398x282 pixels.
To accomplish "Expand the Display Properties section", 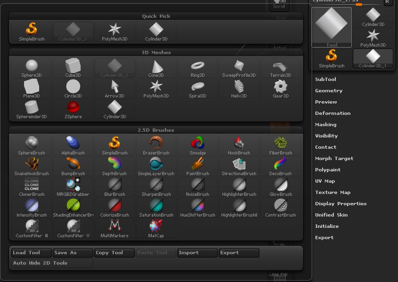I will 340,204.
